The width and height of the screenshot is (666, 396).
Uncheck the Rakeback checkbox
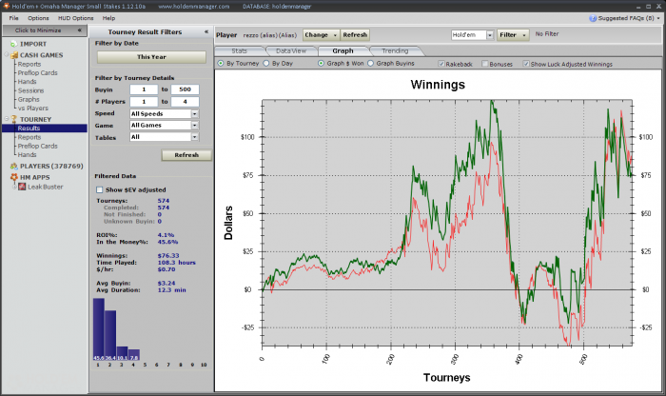click(x=441, y=64)
